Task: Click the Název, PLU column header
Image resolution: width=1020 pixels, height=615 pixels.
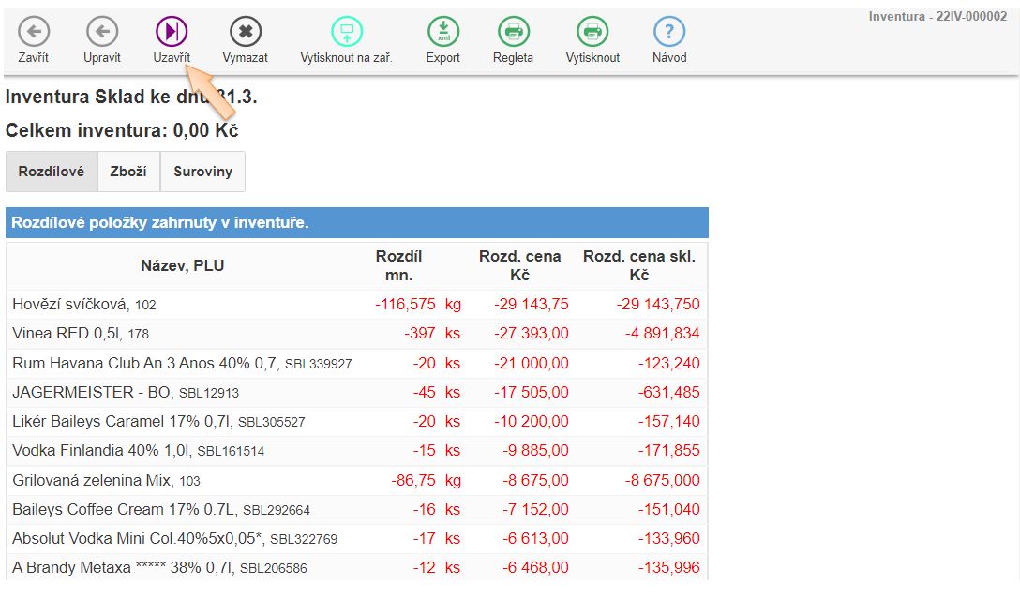Action: point(183,266)
